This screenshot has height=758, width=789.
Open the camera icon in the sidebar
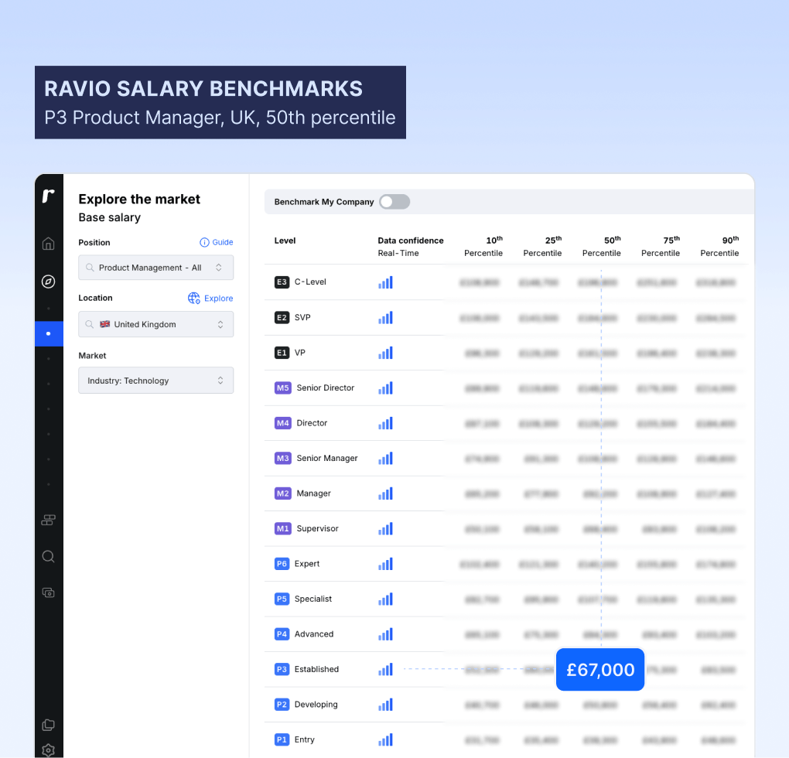pyautogui.click(x=48, y=592)
